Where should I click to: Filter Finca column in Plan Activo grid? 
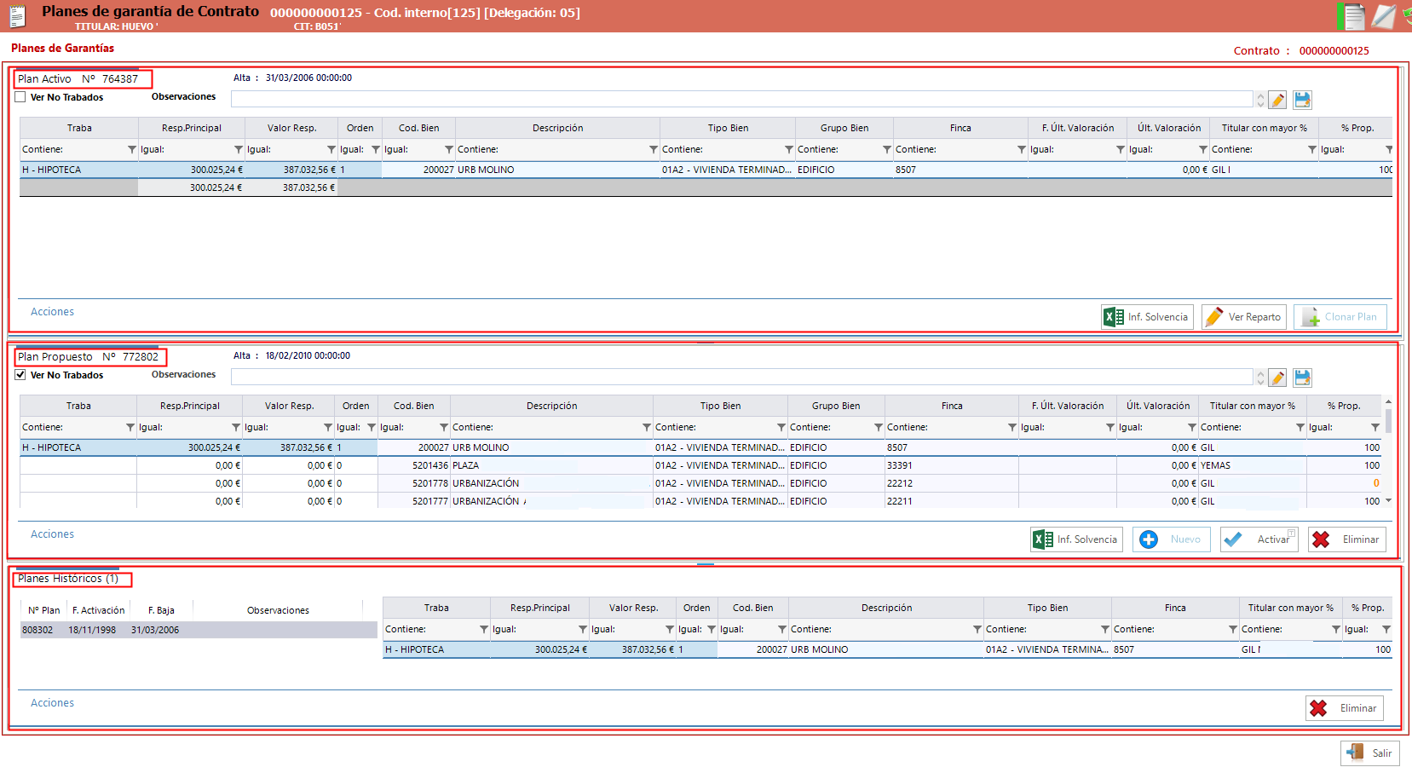point(1022,149)
